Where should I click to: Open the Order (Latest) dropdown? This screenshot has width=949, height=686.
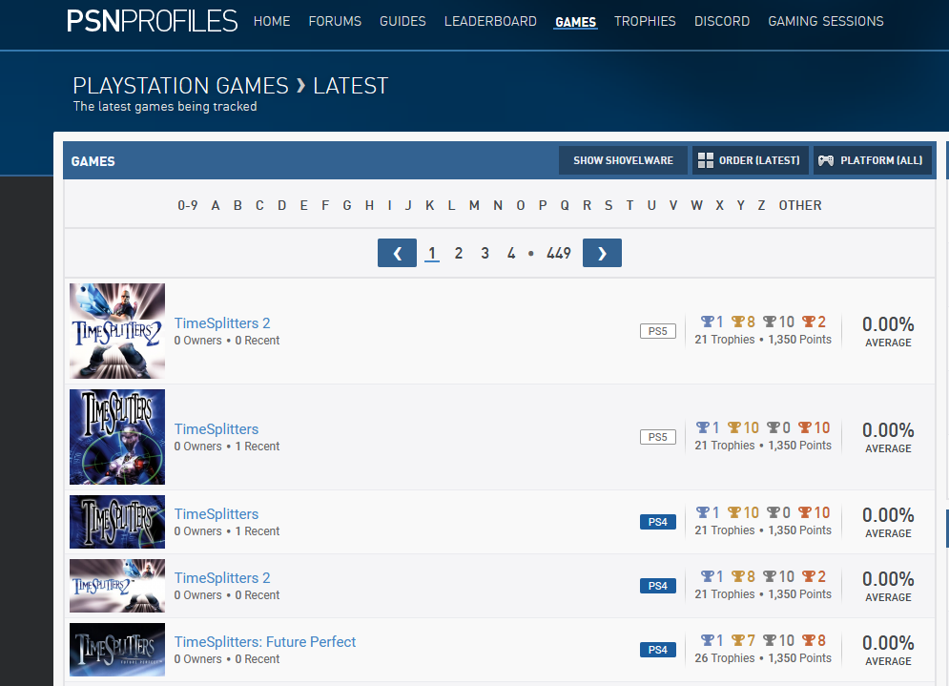(750, 160)
